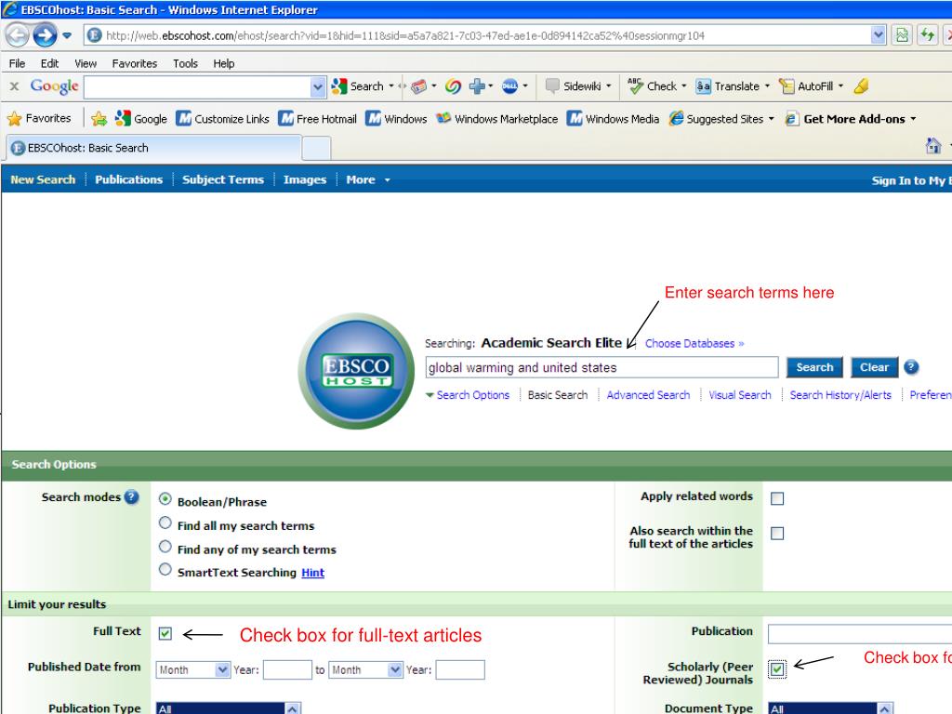Select the Boolean/Phrase radio button

click(165, 499)
